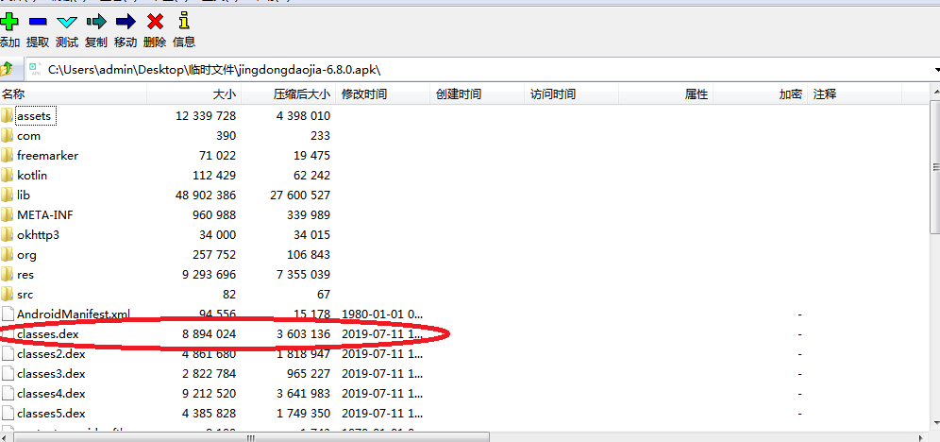
Task: Click the okhttp3 folder name
Action: [x=38, y=234]
